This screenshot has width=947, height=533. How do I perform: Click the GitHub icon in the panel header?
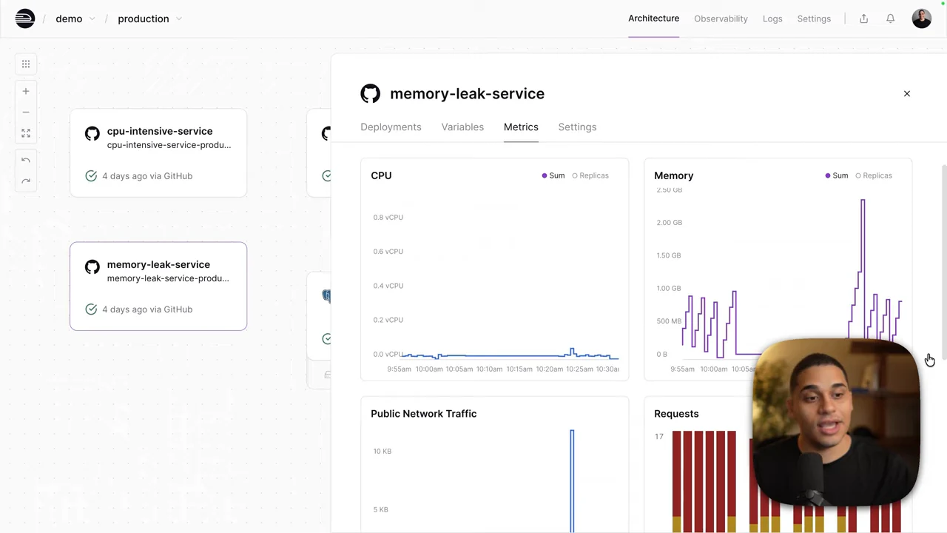coord(371,93)
